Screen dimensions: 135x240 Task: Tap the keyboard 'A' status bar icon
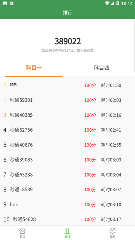(x=12, y=3)
